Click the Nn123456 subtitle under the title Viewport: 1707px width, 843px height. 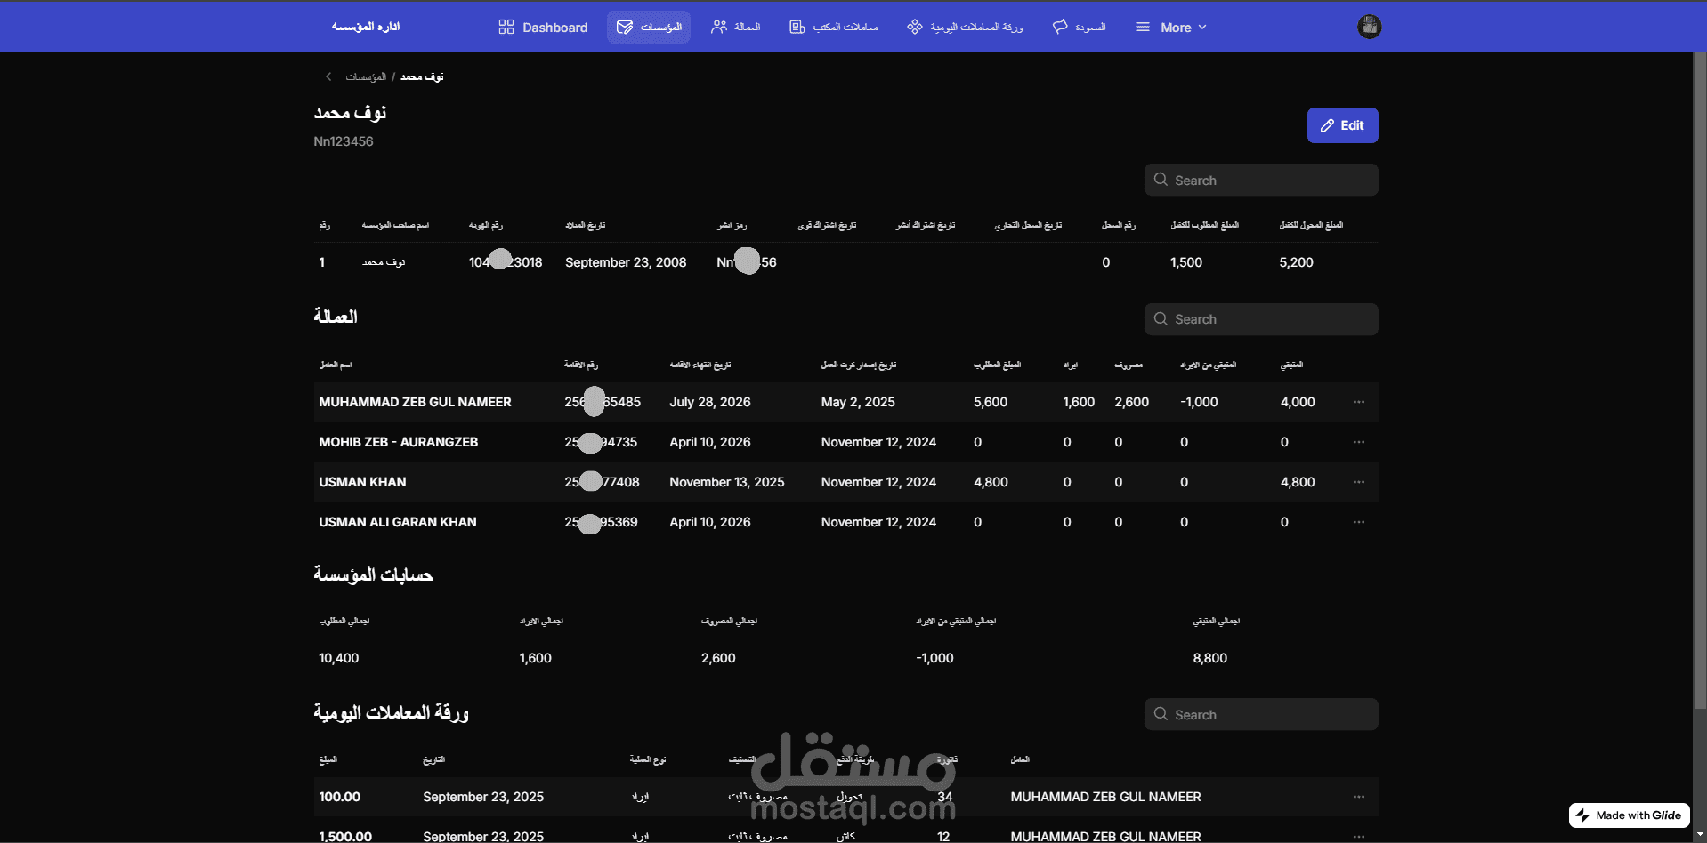tap(344, 141)
